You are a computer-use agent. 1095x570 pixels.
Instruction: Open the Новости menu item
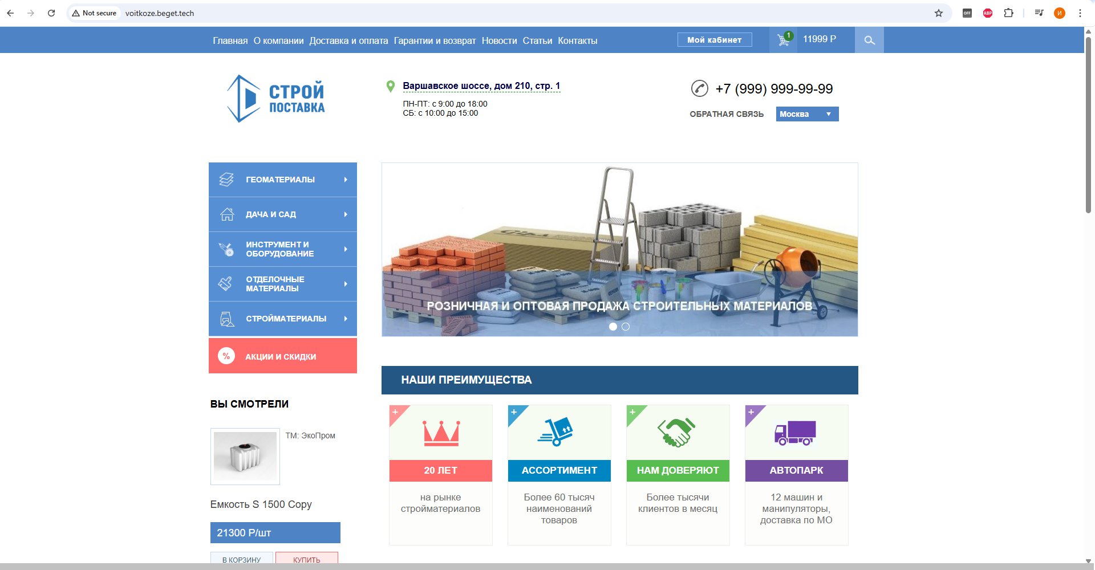[499, 40]
